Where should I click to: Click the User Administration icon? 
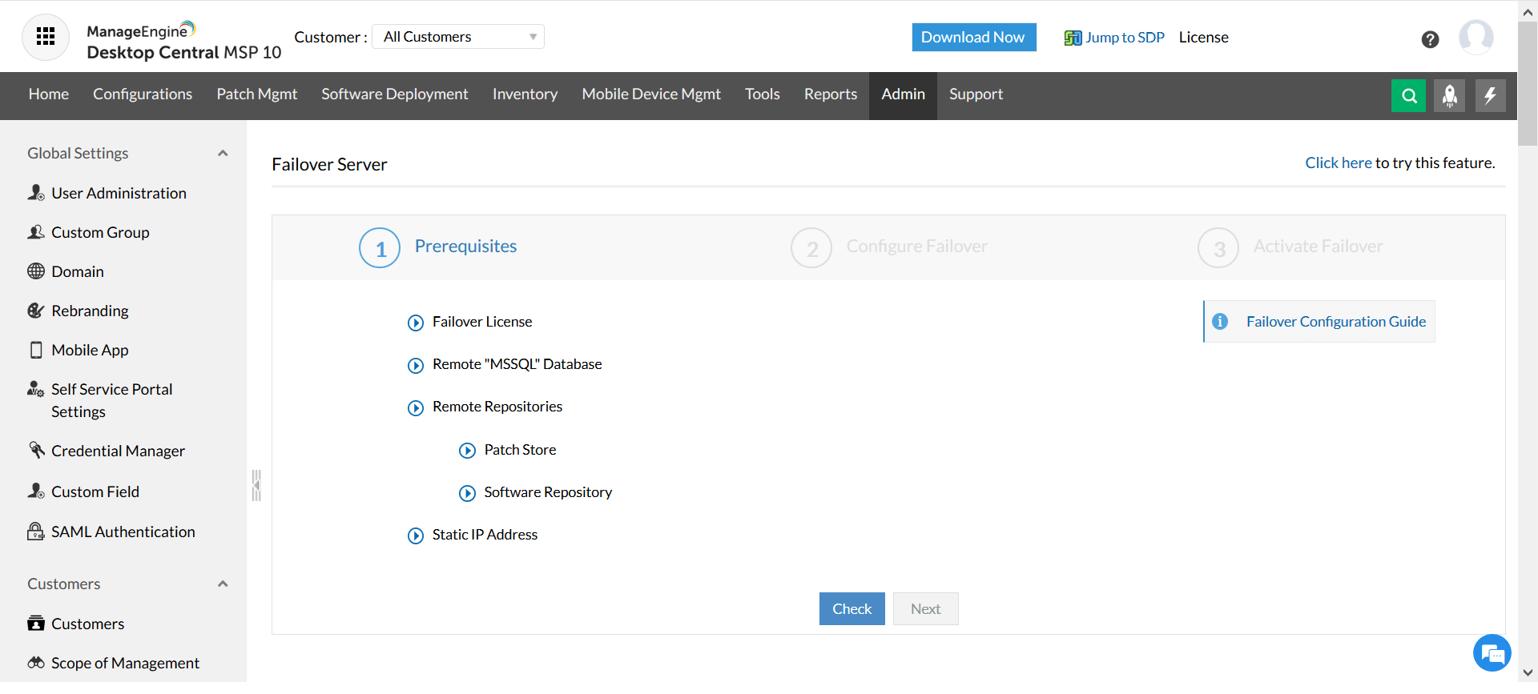click(x=36, y=193)
